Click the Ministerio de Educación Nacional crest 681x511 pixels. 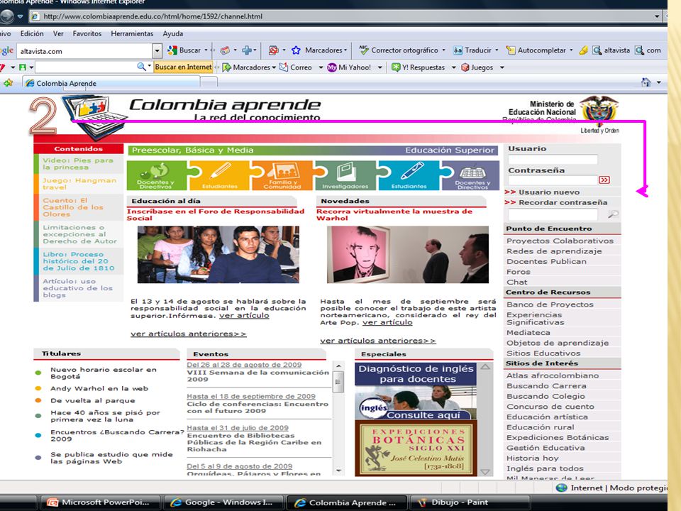599,111
